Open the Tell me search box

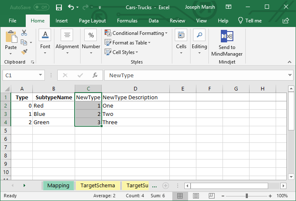pos(250,21)
